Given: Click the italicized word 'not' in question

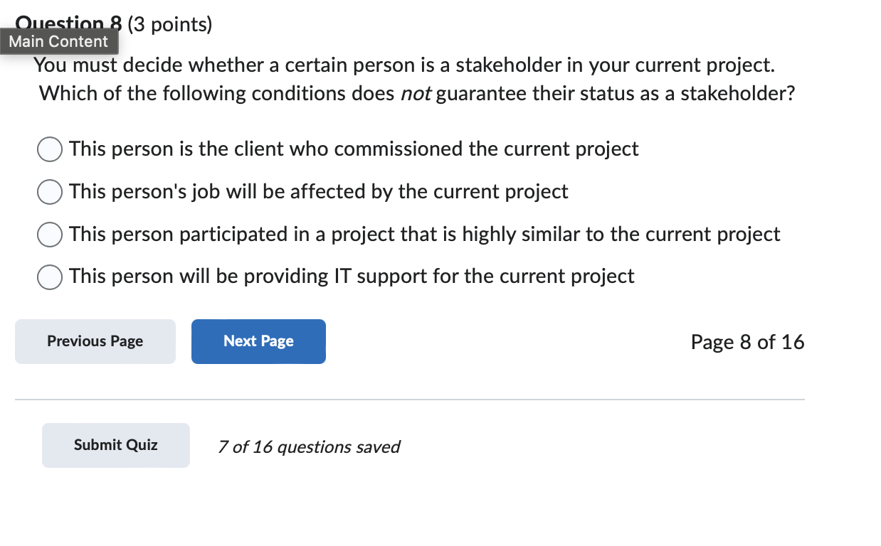Looking at the screenshot, I should (x=416, y=94).
